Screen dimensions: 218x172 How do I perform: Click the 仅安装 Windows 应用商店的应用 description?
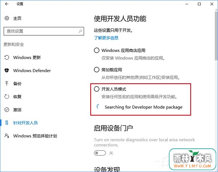(x=133, y=58)
